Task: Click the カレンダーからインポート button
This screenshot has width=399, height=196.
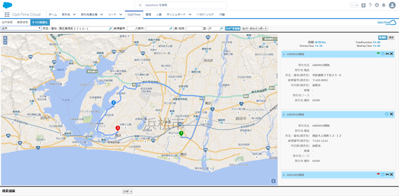Action: point(255,29)
